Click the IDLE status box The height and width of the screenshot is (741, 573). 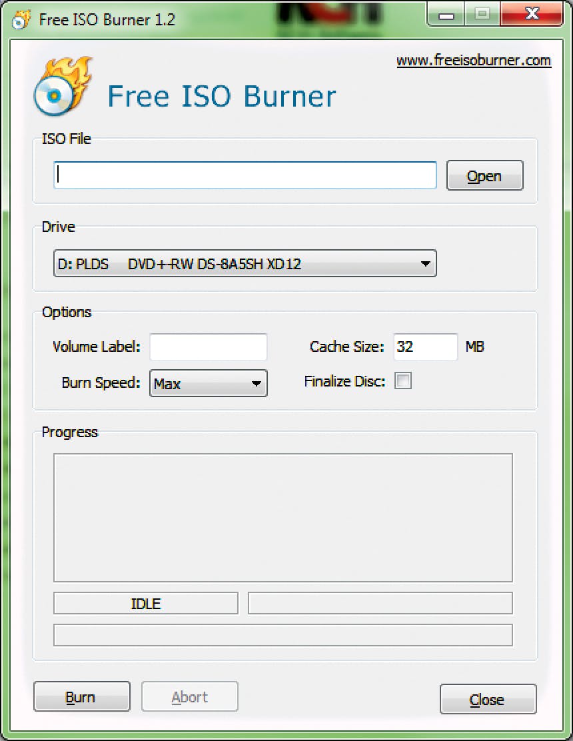click(x=145, y=604)
